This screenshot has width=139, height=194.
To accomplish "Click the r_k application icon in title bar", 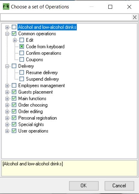I will tap(6, 6).
